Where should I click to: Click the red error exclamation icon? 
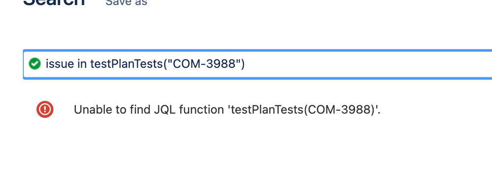(45, 109)
